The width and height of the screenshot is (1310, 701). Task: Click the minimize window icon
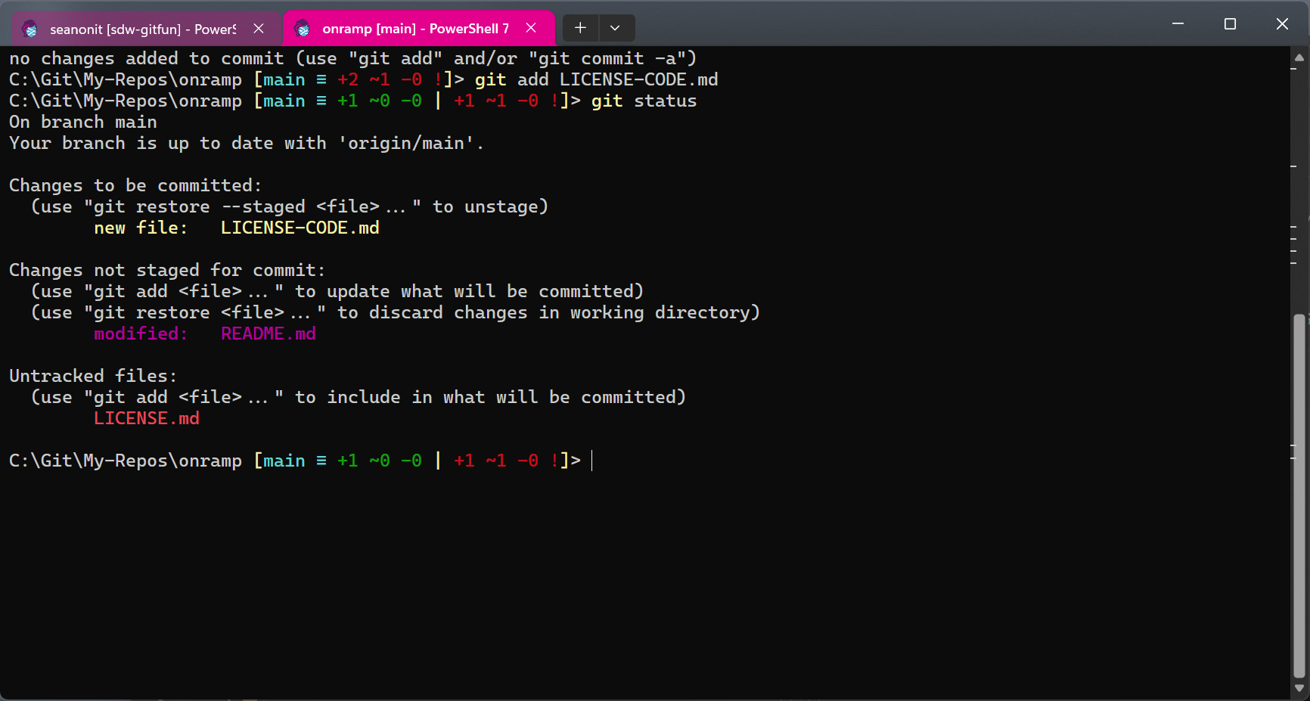(1177, 23)
